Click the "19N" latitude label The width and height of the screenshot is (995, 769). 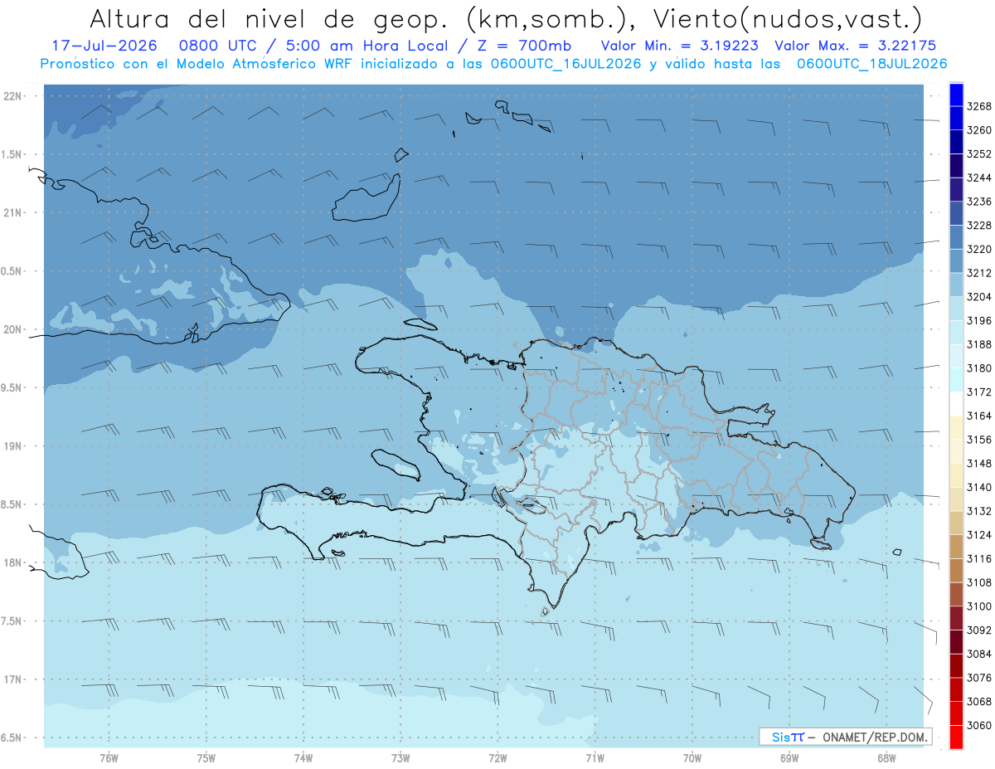(x=13, y=445)
